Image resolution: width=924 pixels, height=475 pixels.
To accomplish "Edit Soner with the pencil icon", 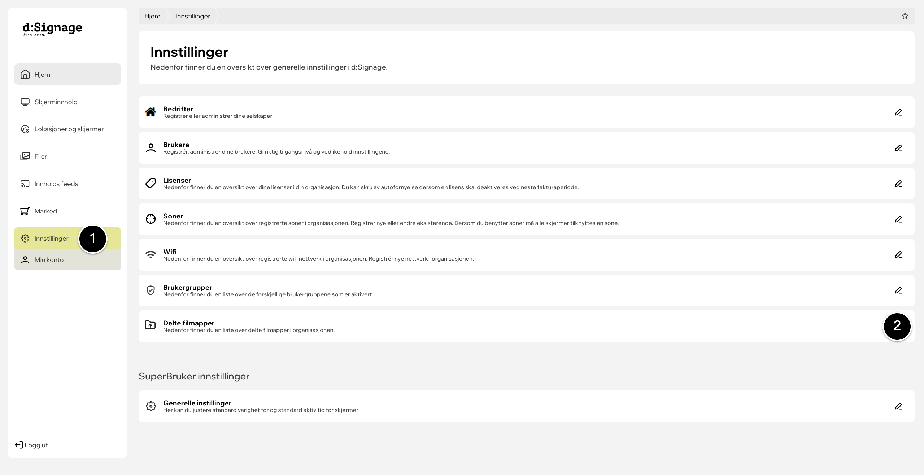I will [x=898, y=219].
